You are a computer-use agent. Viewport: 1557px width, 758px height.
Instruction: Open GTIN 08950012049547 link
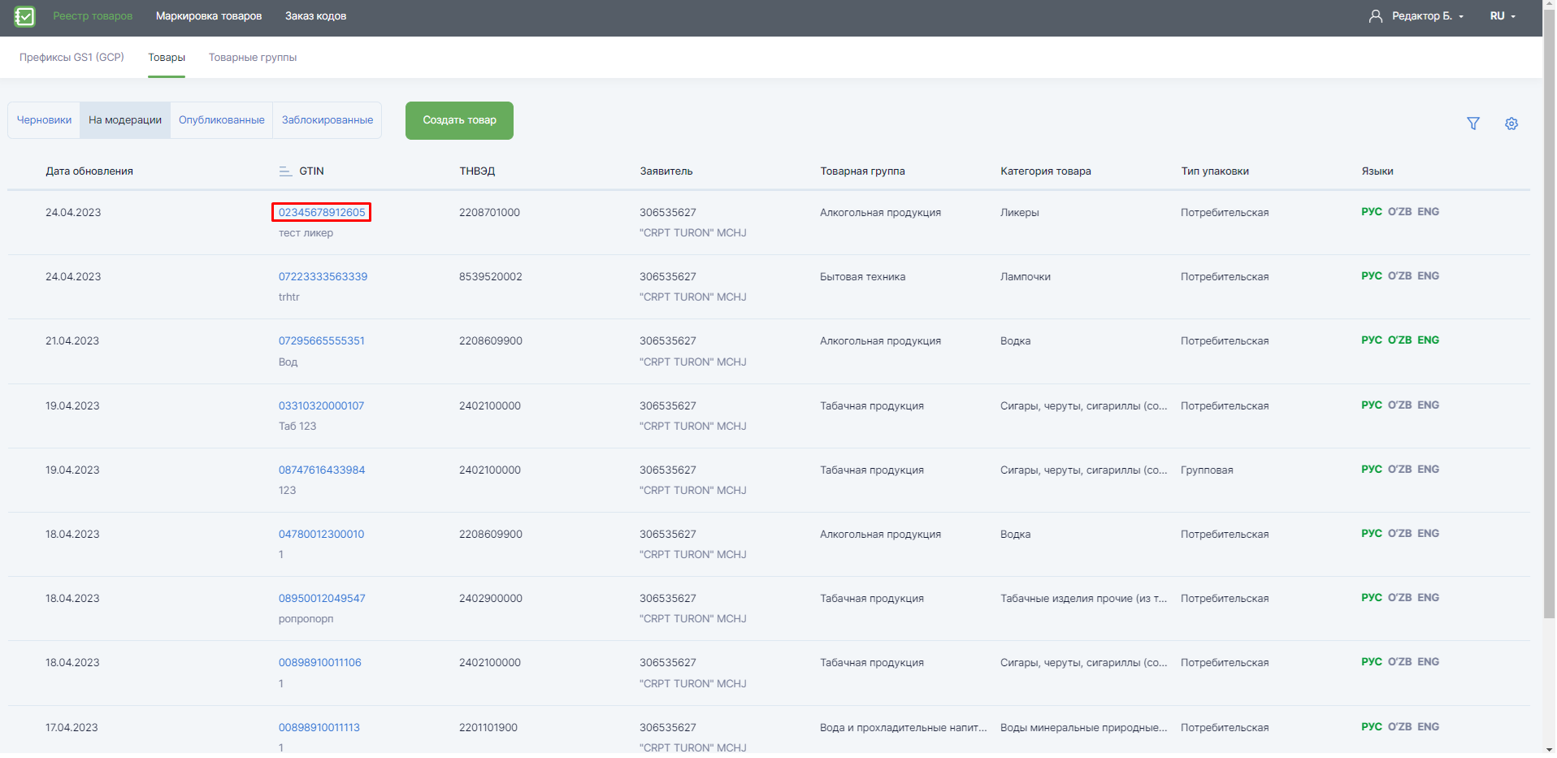(322, 599)
